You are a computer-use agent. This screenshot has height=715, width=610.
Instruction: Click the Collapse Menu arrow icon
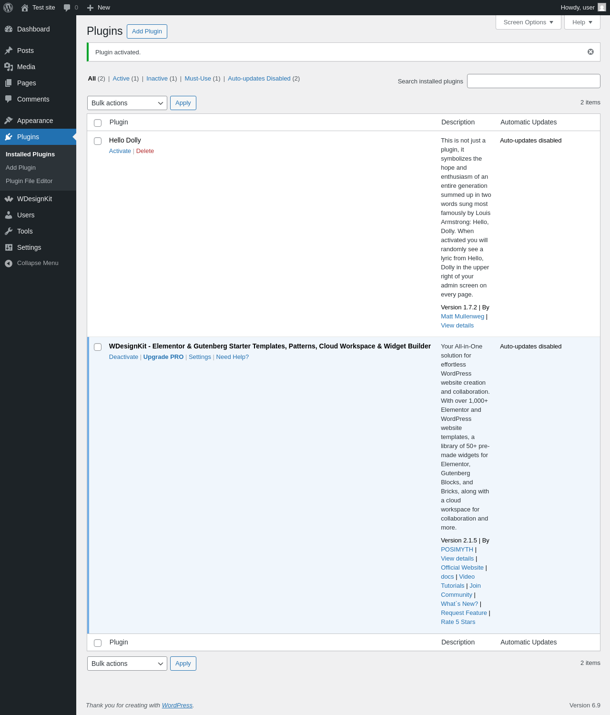pyautogui.click(x=9, y=263)
